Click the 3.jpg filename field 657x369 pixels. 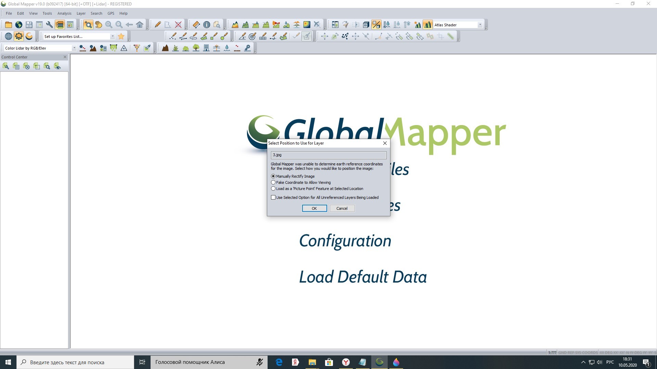click(x=329, y=155)
